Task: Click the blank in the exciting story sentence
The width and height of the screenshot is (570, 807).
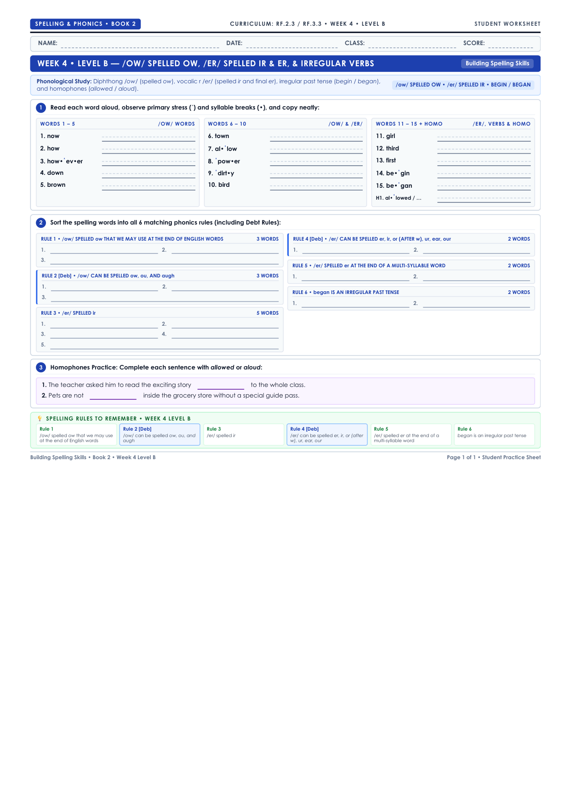Action: point(221,386)
